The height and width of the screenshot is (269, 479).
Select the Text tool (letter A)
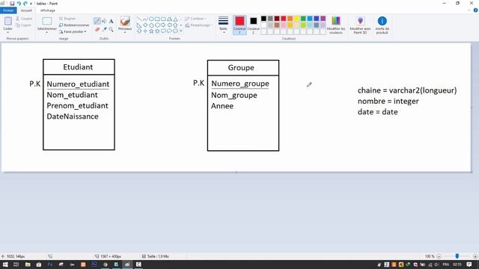tap(112, 22)
